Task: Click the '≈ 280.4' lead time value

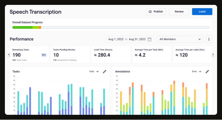Action: [102, 55]
